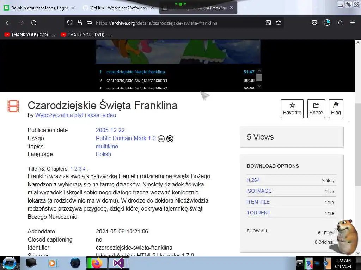
Task: Click the Share button
Action: point(316,109)
